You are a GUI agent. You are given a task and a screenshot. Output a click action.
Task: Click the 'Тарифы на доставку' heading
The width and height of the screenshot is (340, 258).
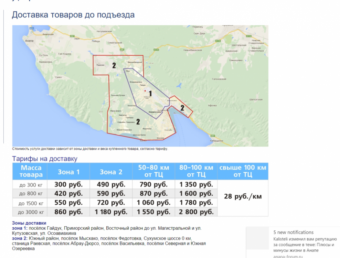[x=45, y=159]
